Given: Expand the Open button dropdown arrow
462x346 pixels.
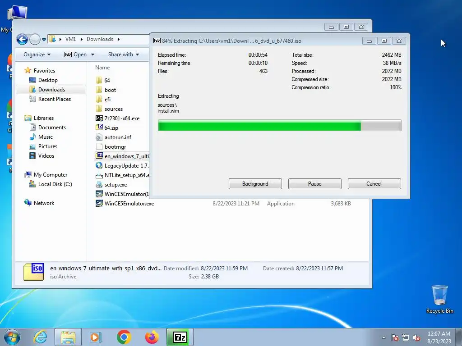Looking at the screenshot, I should coord(92,55).
